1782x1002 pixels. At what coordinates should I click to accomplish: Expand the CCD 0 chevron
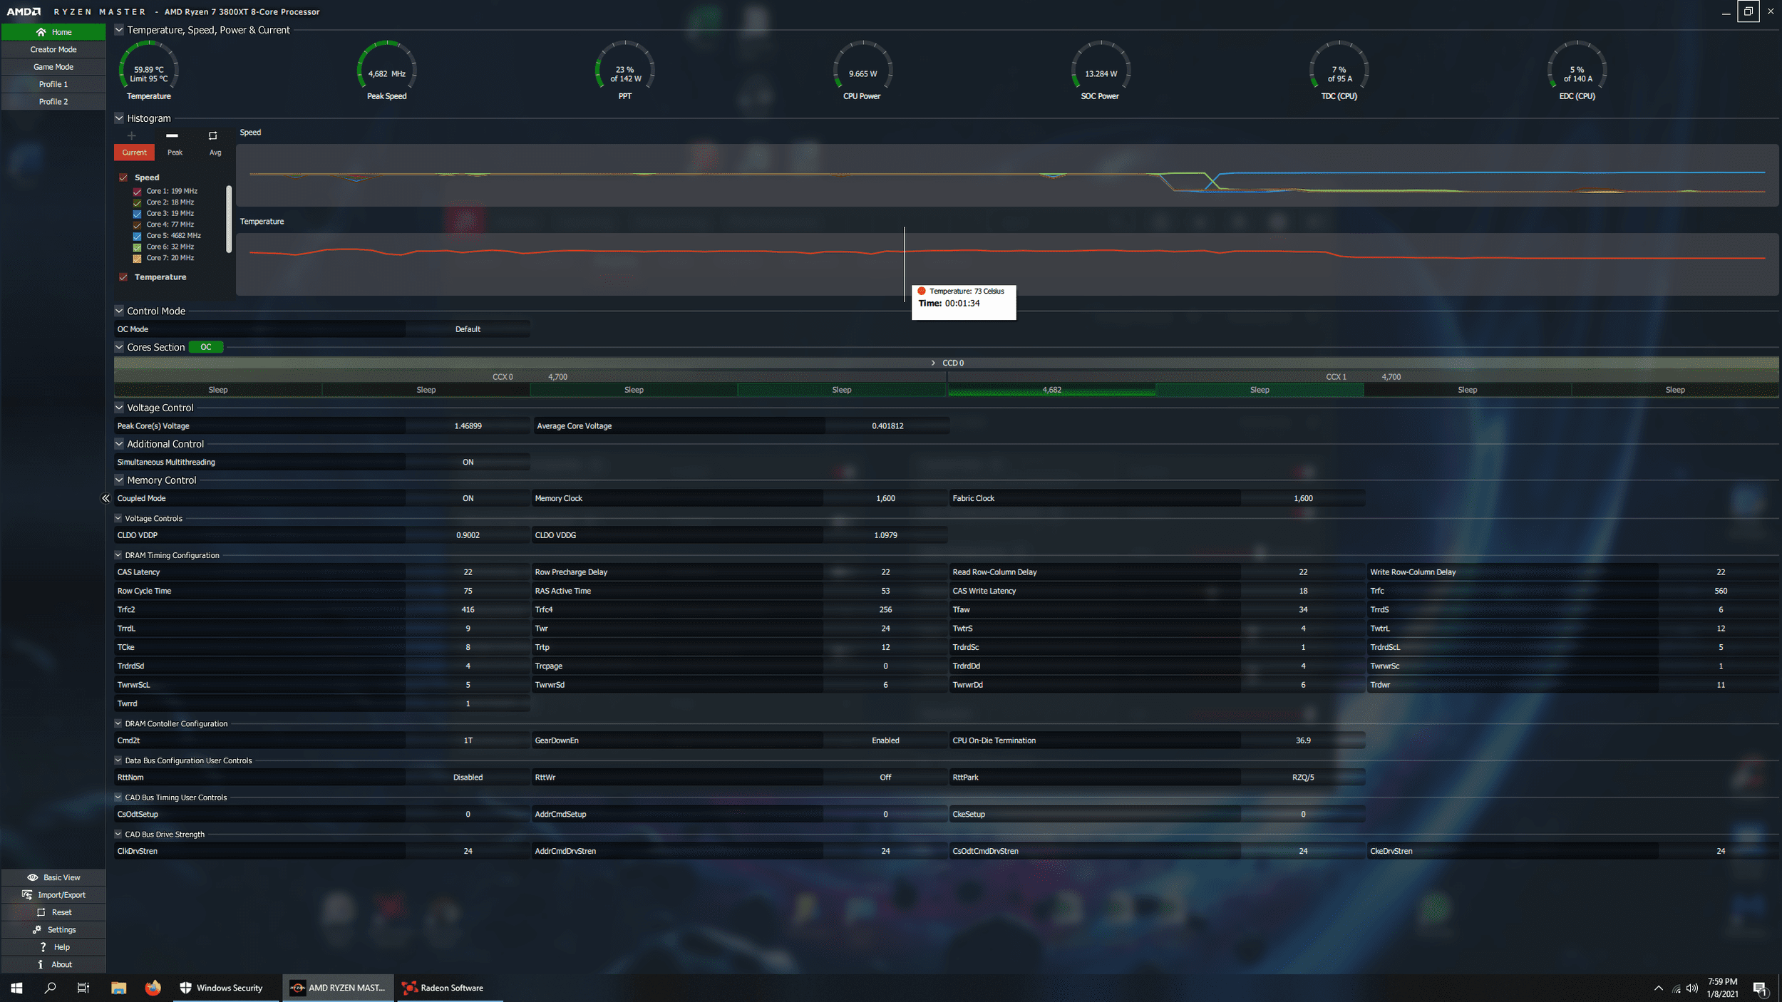click(x=933, y=363)
